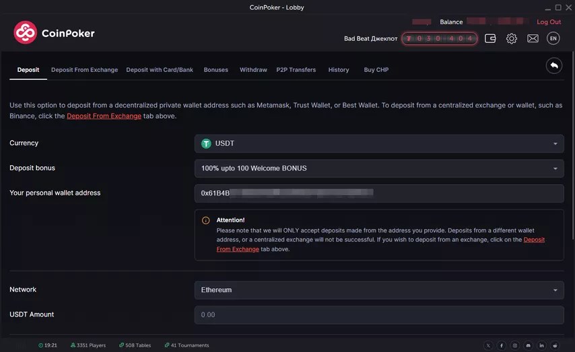The image size is (575, 352).
Task: Click the Bad Beat jackpot counter
Action: click(x=439, y=38)
